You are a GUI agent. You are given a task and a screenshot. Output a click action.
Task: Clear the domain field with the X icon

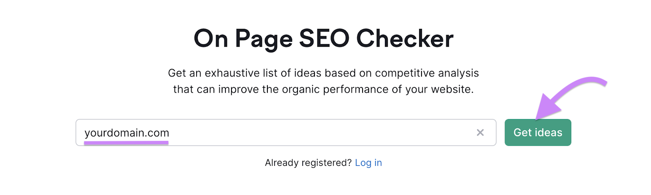[x=480, y=132]
